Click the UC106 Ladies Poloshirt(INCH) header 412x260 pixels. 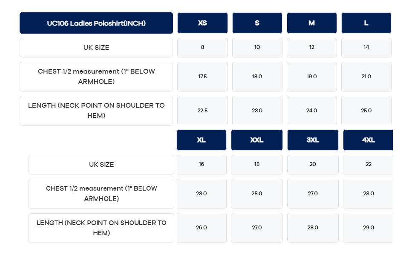pyautogui.click(x=96, y=23)
